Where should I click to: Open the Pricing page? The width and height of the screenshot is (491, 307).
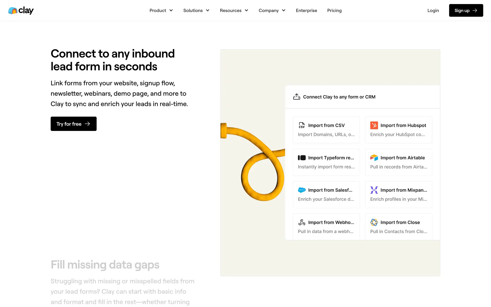[334, 10]
